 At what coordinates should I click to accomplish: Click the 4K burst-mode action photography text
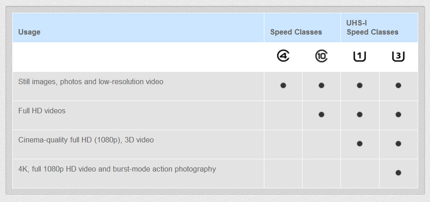(x=117, y=169)
